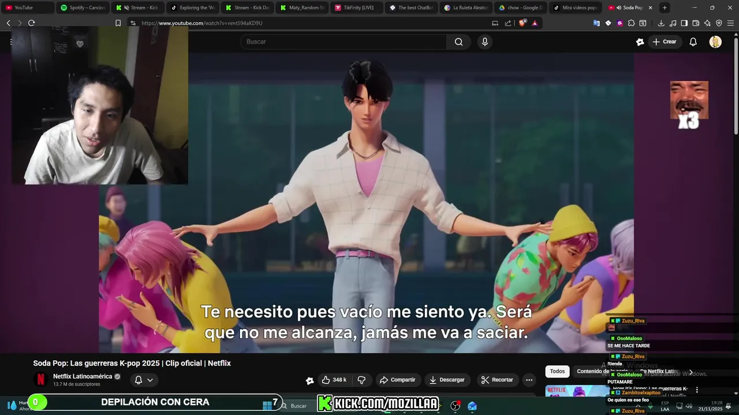Click the share icon in the address bar

[508, 23]
